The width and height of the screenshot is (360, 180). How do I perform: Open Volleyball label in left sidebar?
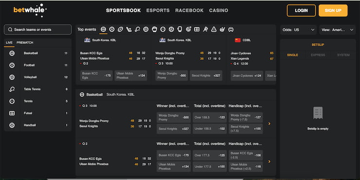(x=30, y=77)
